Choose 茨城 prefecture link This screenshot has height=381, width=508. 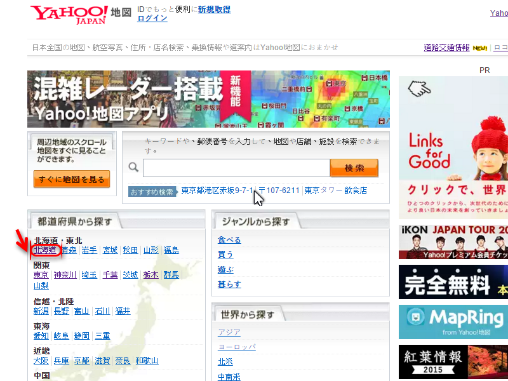tap(131, 275)
